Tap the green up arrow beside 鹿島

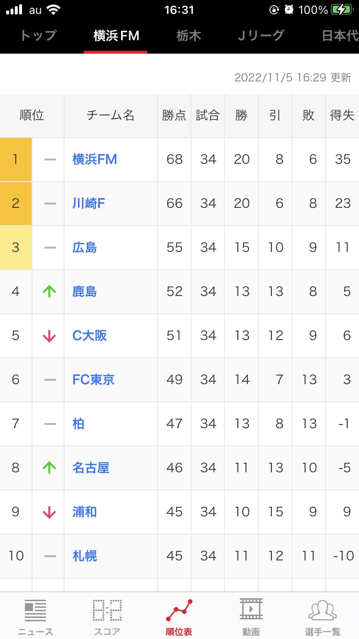pos(49,291)
